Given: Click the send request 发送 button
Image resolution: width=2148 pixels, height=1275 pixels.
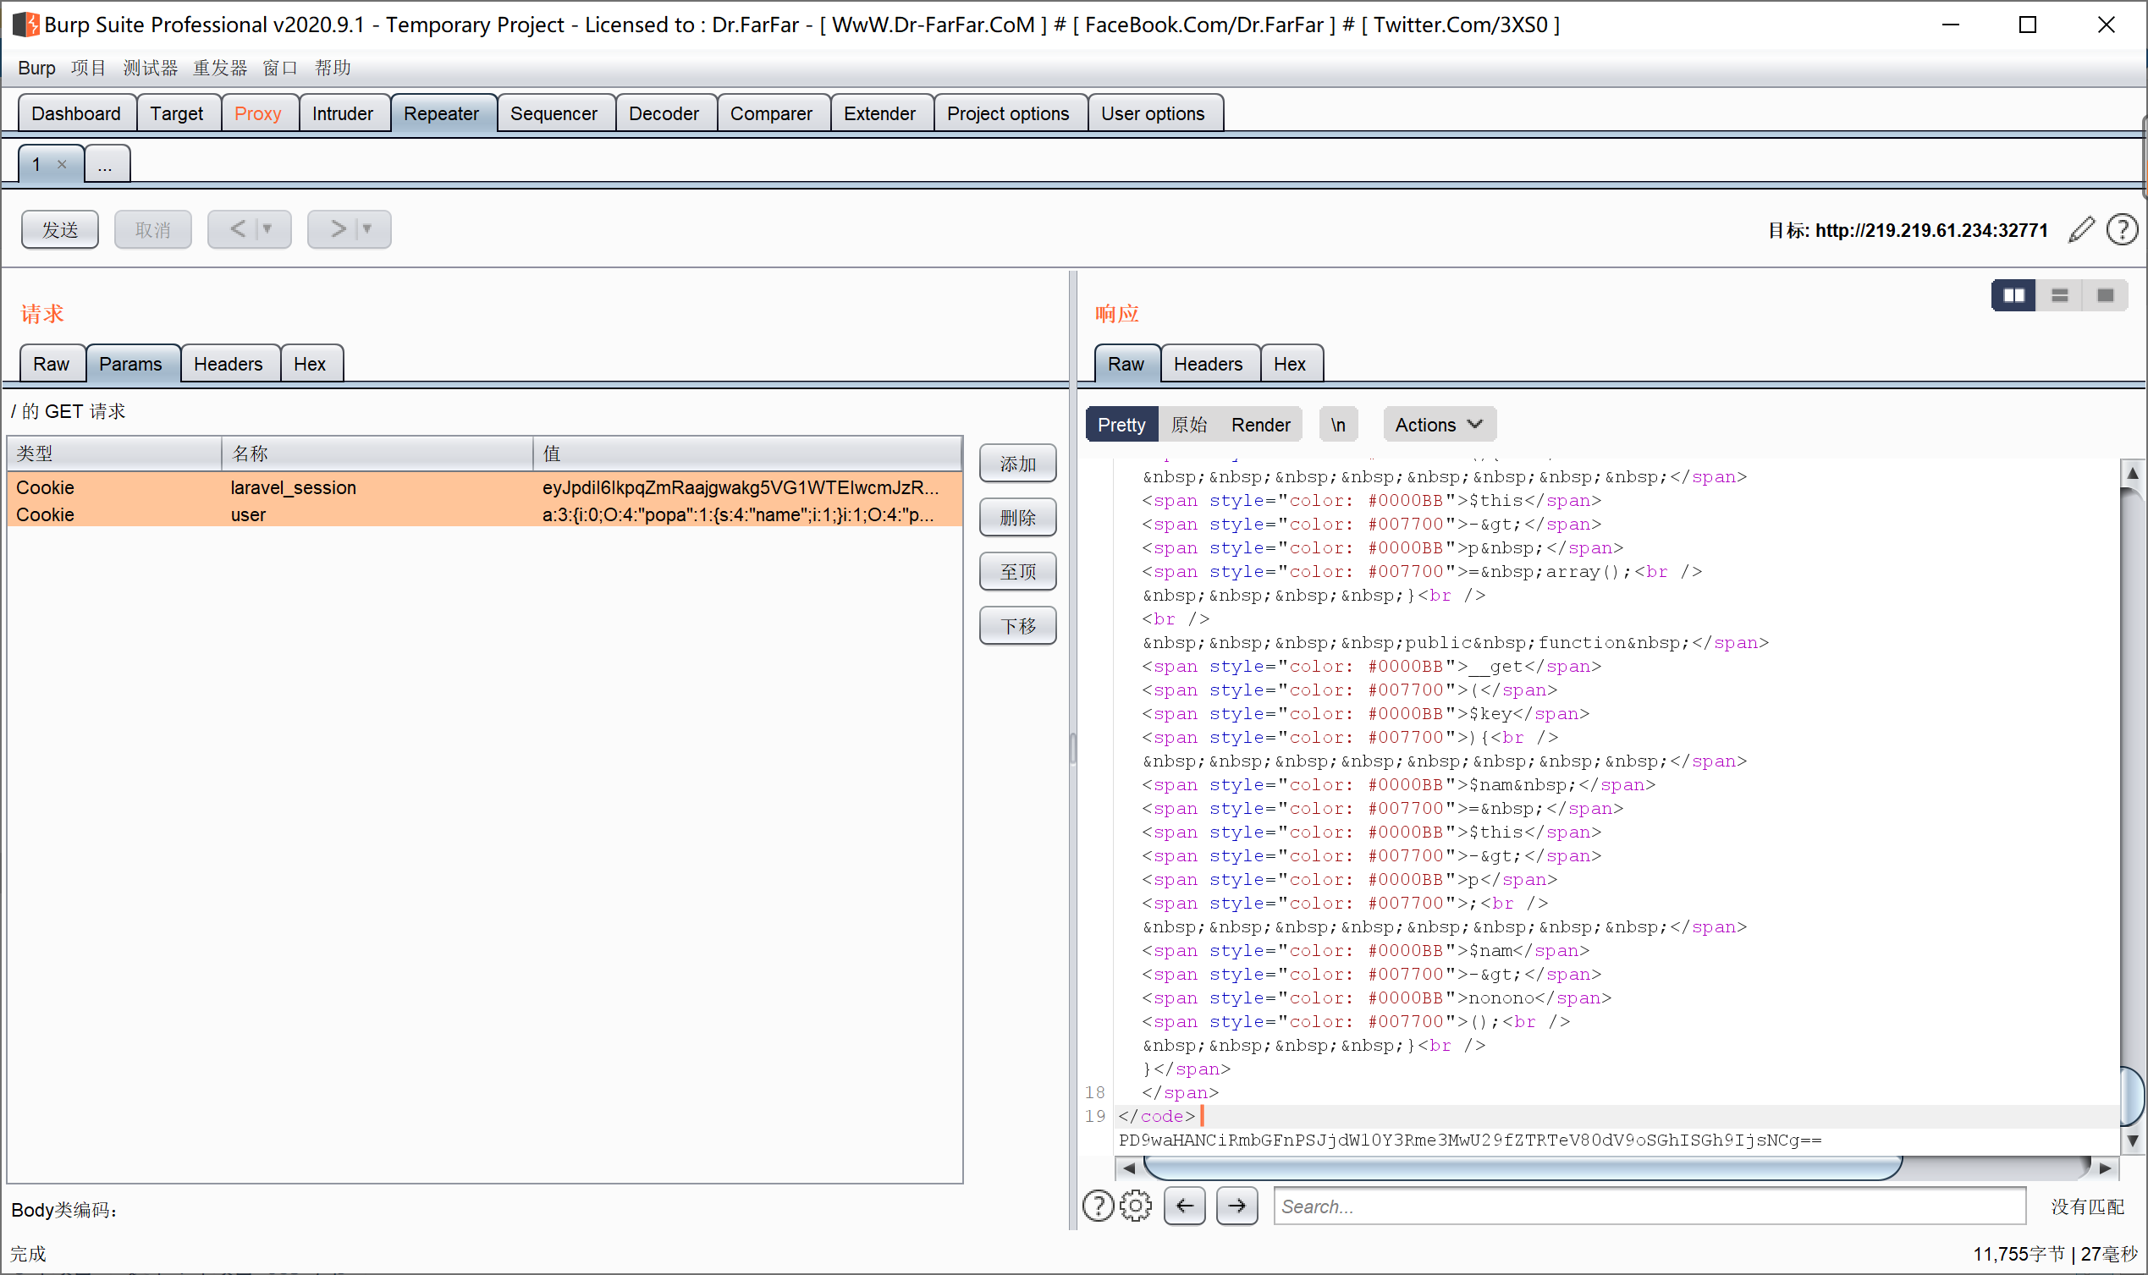Looking at the screenshot, I should pyautogui.click(x=59, y=229).
